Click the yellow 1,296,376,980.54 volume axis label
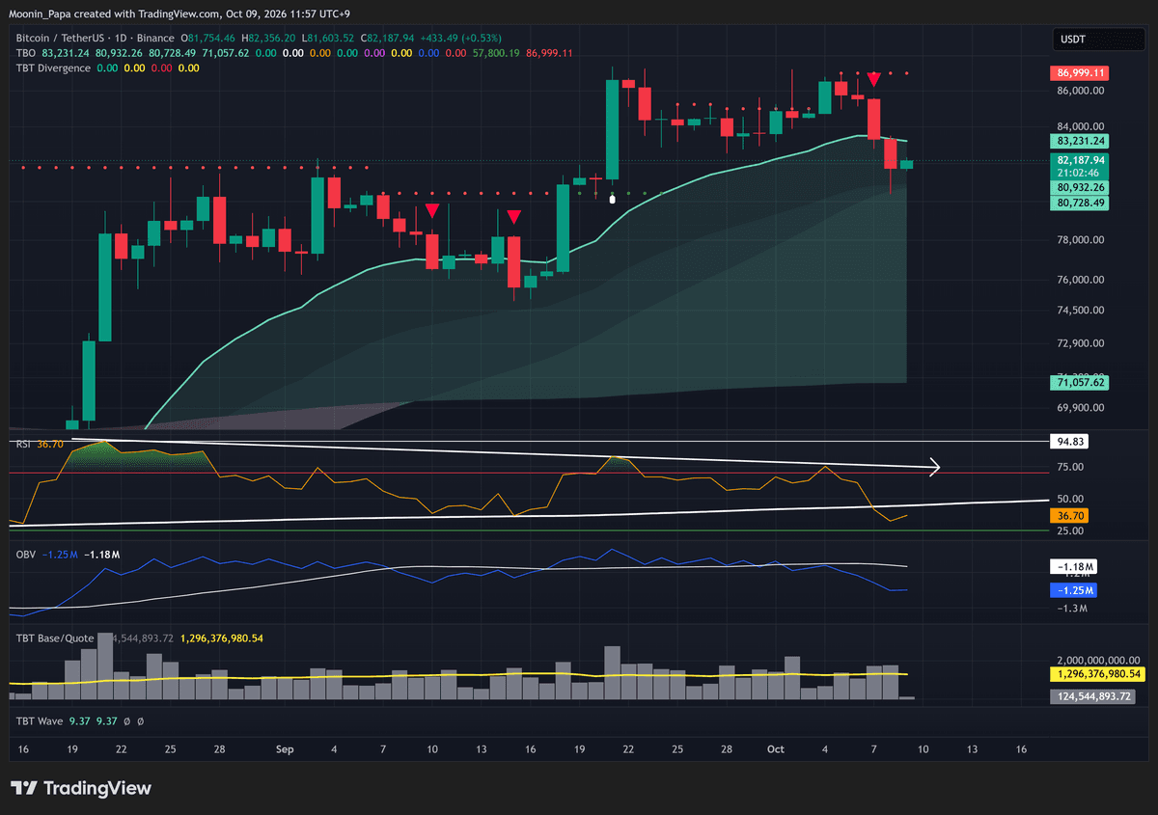The image size is (1158, 815). pos(1097,674)
